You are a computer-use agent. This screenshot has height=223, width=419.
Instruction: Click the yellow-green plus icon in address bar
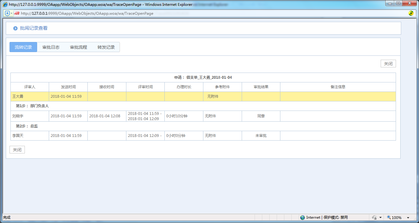click(411, 13)
